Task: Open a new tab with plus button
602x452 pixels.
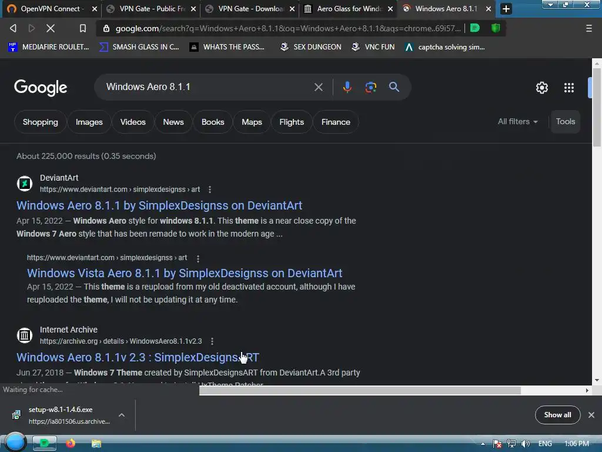Action: click(506, 8)
